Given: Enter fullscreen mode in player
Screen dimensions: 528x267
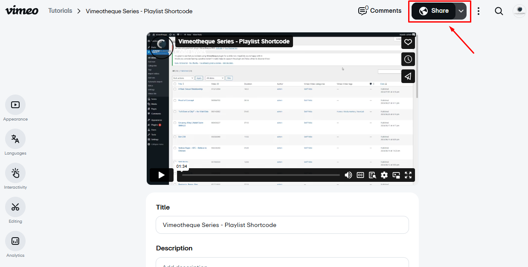Looking at the screenshot, I should point(408,175).
